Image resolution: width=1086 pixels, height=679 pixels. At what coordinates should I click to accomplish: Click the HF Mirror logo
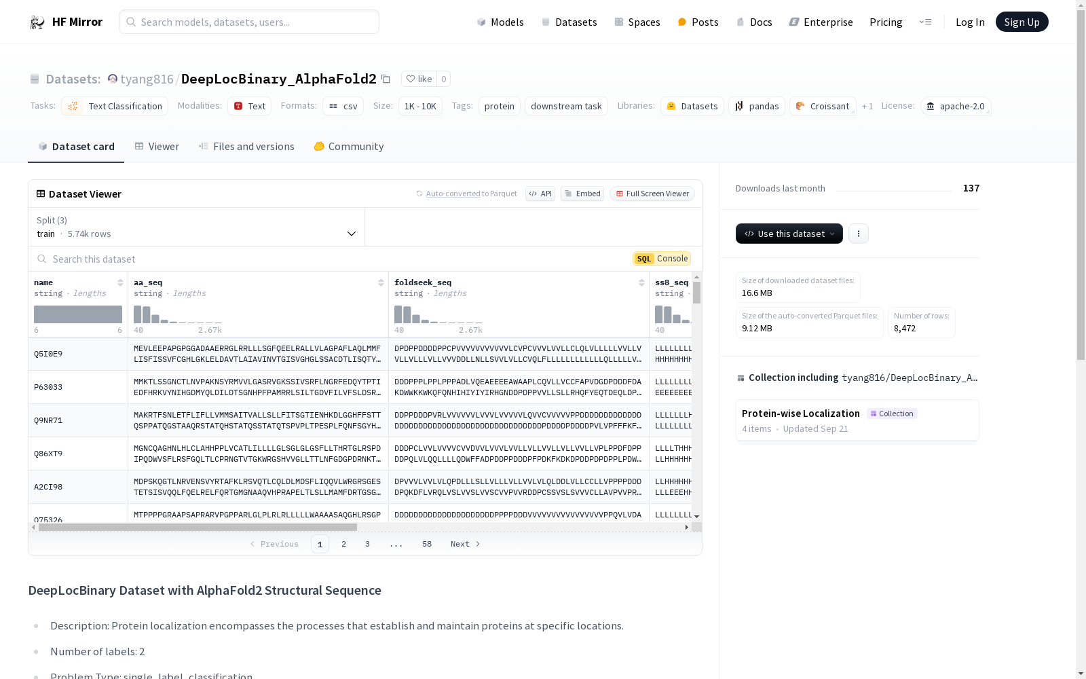66,22
